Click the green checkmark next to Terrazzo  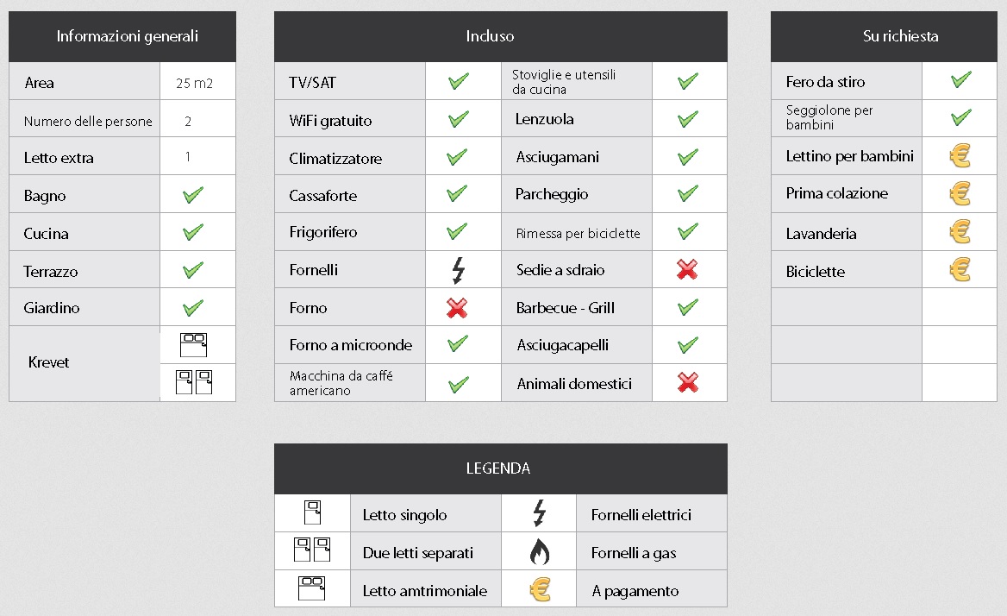(192, 270)
